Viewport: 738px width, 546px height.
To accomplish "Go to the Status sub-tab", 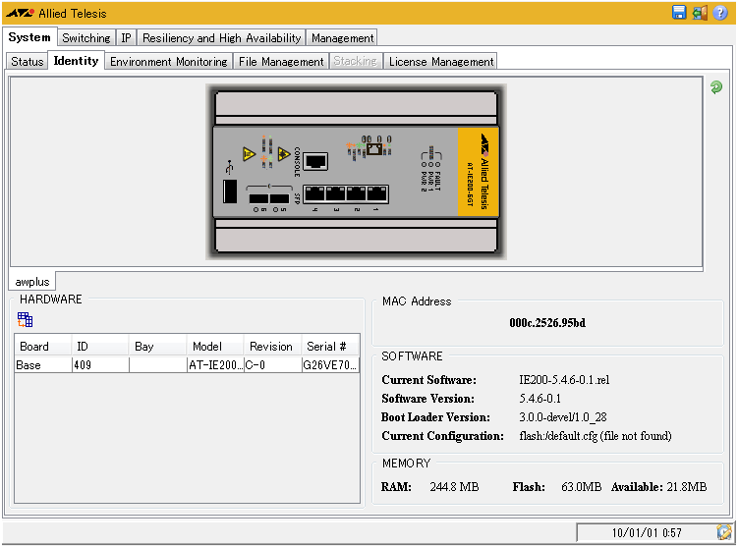I will click(28, 61).
